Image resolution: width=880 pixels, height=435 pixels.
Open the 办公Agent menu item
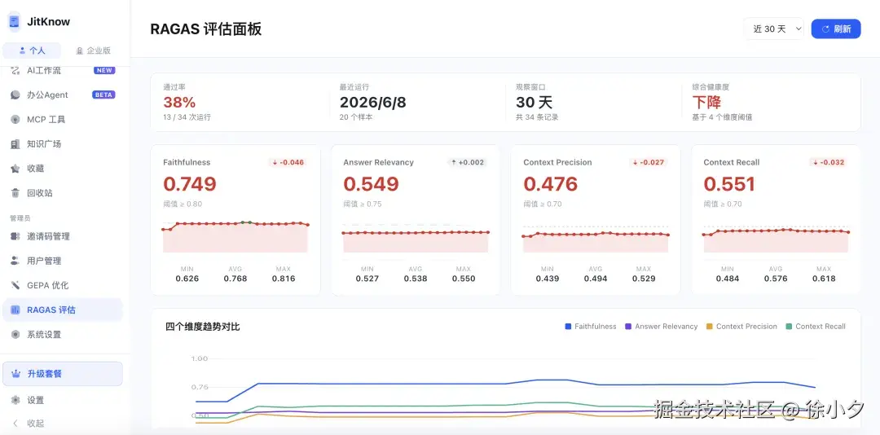63,94
